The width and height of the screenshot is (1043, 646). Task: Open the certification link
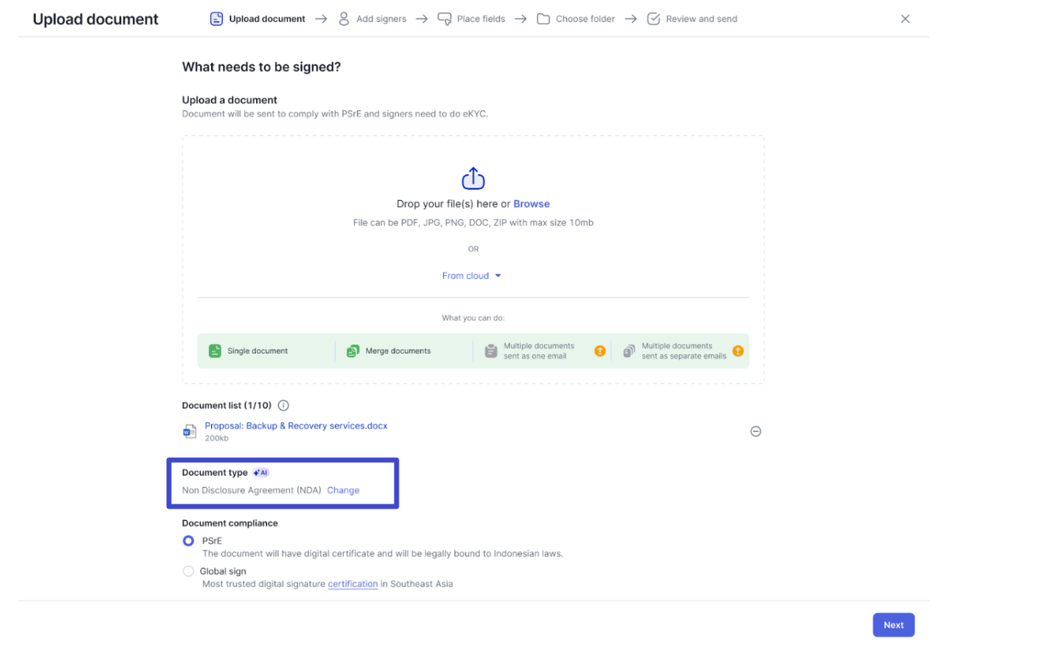coord(352,584)
